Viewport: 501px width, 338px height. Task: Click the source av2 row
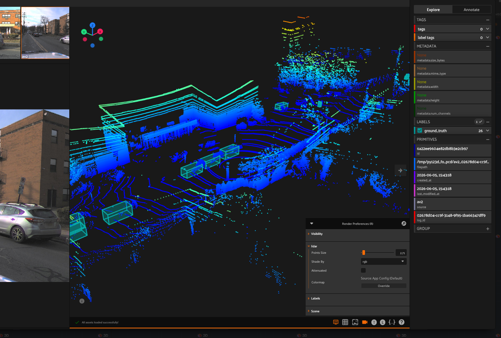[x=452, y=204]
